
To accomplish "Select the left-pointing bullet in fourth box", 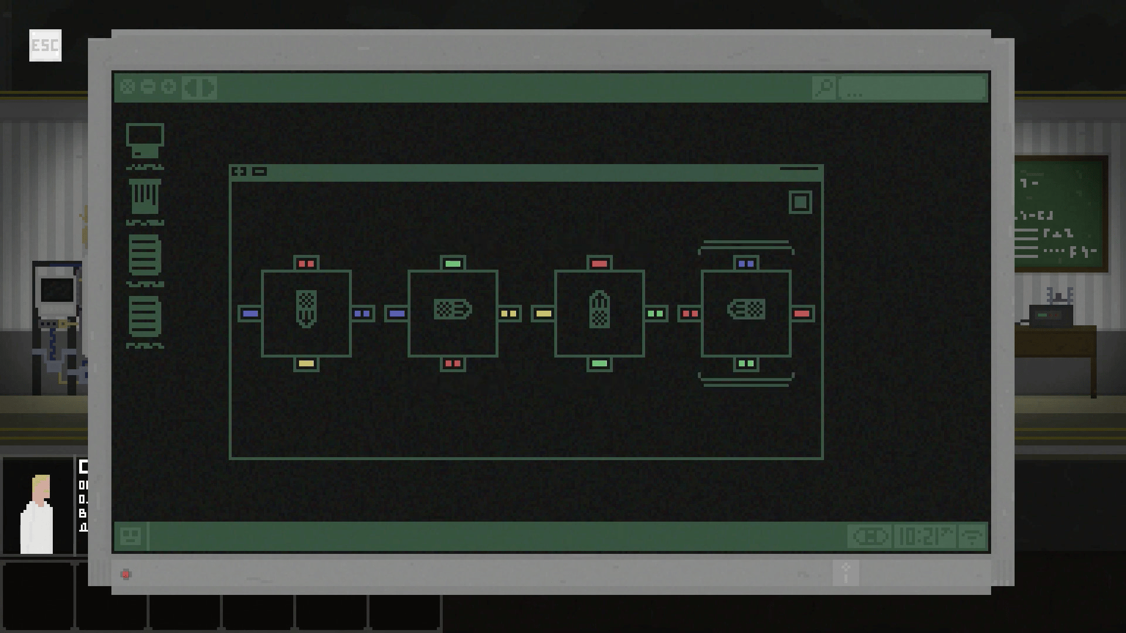I will [746, 309].
